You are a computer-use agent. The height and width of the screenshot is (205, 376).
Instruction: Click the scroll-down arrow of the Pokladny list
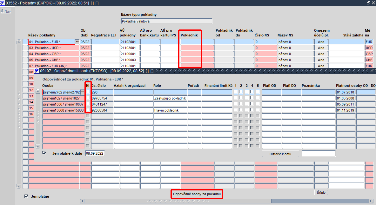pyautogui.click(x=19, y=186)
